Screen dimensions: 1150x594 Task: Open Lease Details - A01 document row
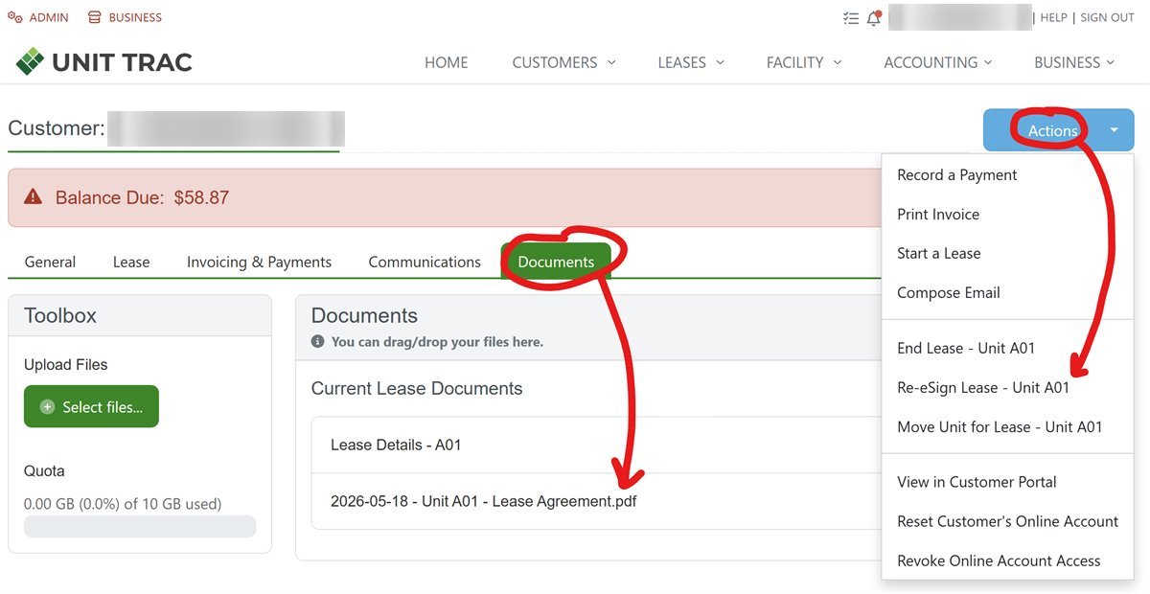click(596, 445)
